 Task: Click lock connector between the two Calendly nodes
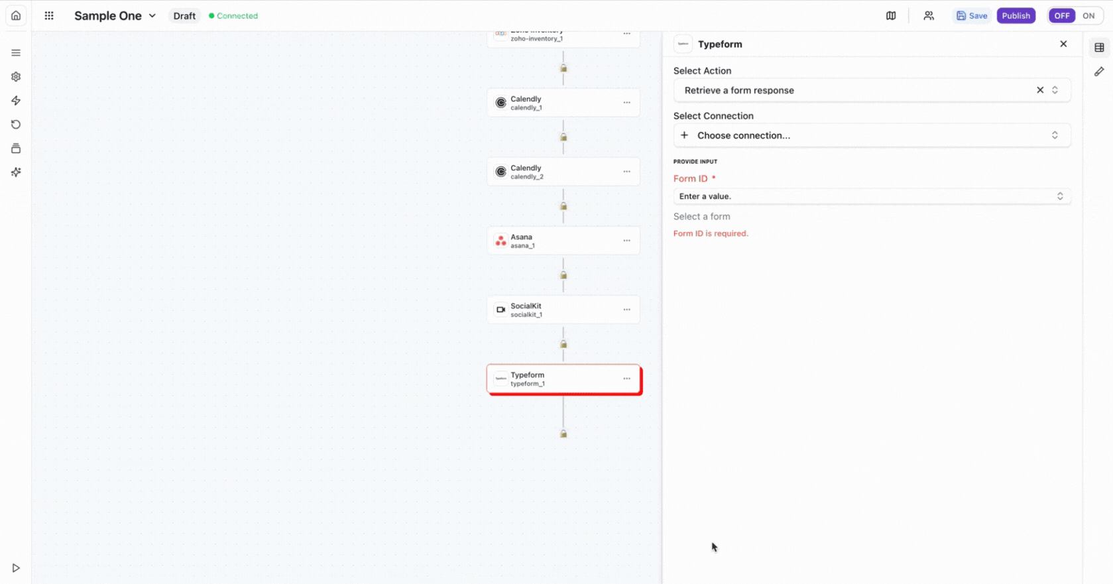click(563, 137)
